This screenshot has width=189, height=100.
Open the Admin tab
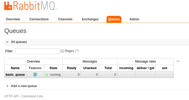click(x=134, y=19)
